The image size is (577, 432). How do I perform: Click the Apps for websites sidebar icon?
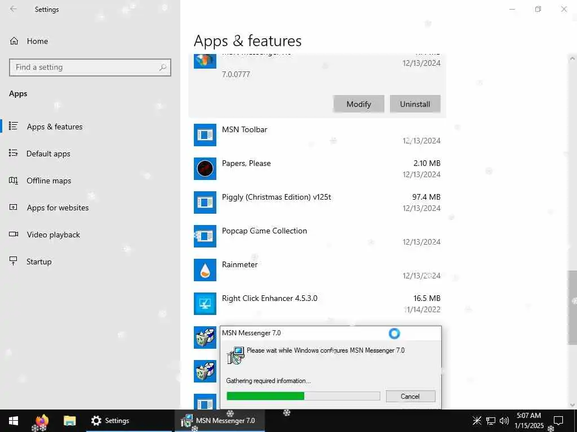[14, 207]
